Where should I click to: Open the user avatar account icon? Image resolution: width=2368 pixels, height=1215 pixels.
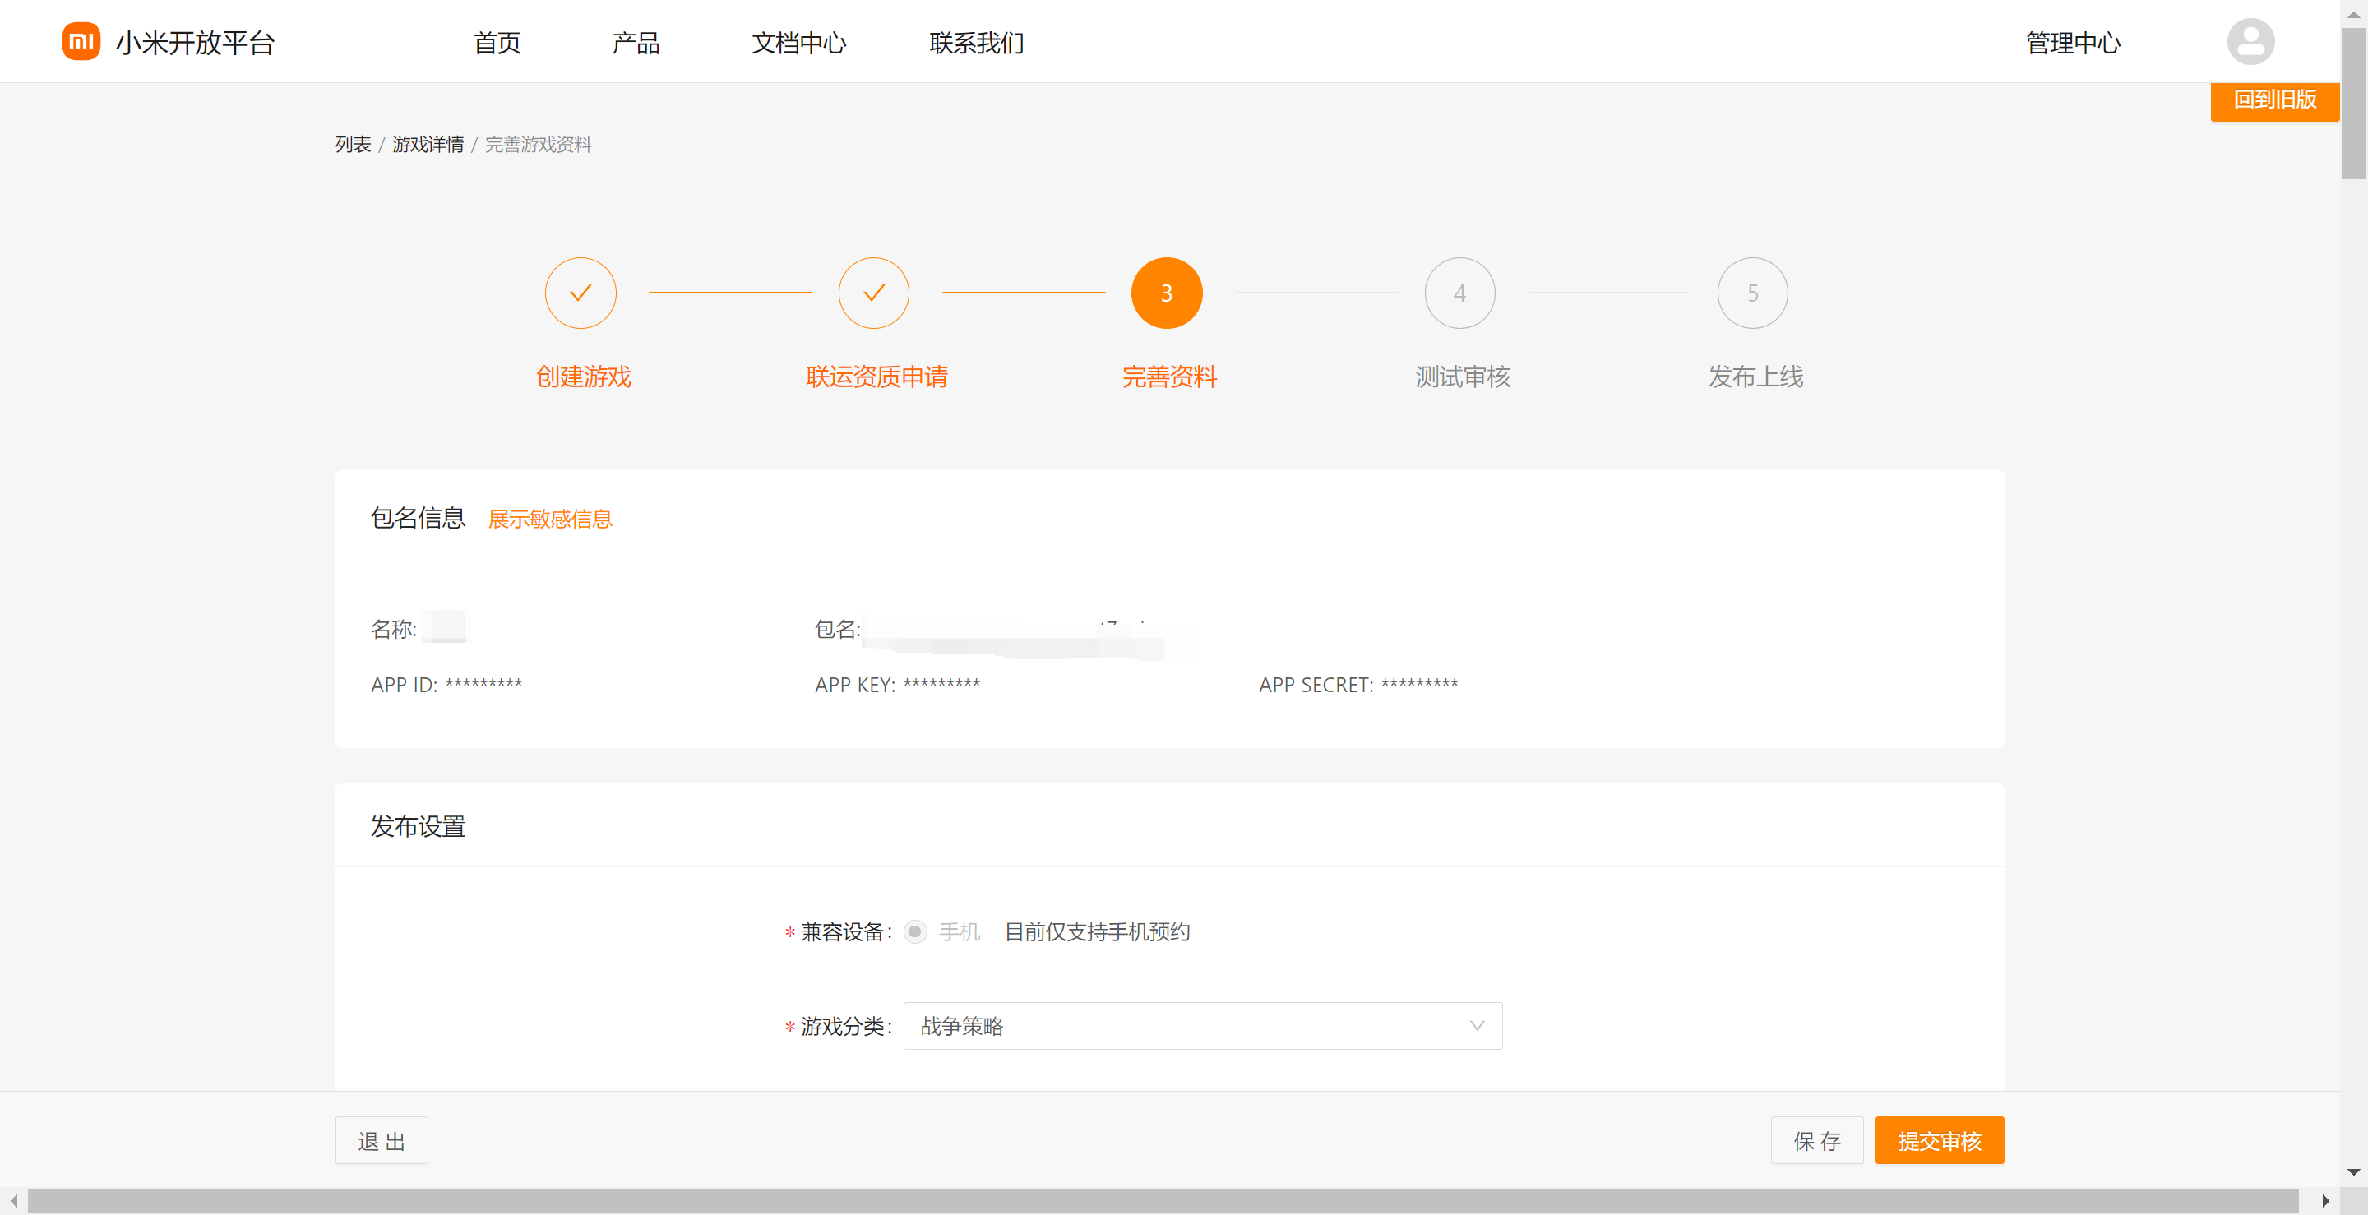click(2250, 41)
